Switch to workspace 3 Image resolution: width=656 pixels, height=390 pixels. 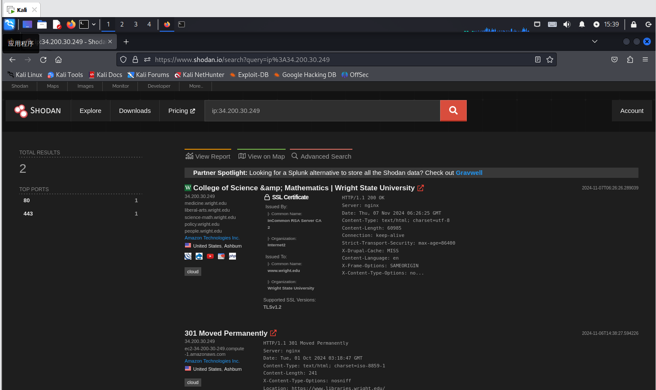click(136, 24)
